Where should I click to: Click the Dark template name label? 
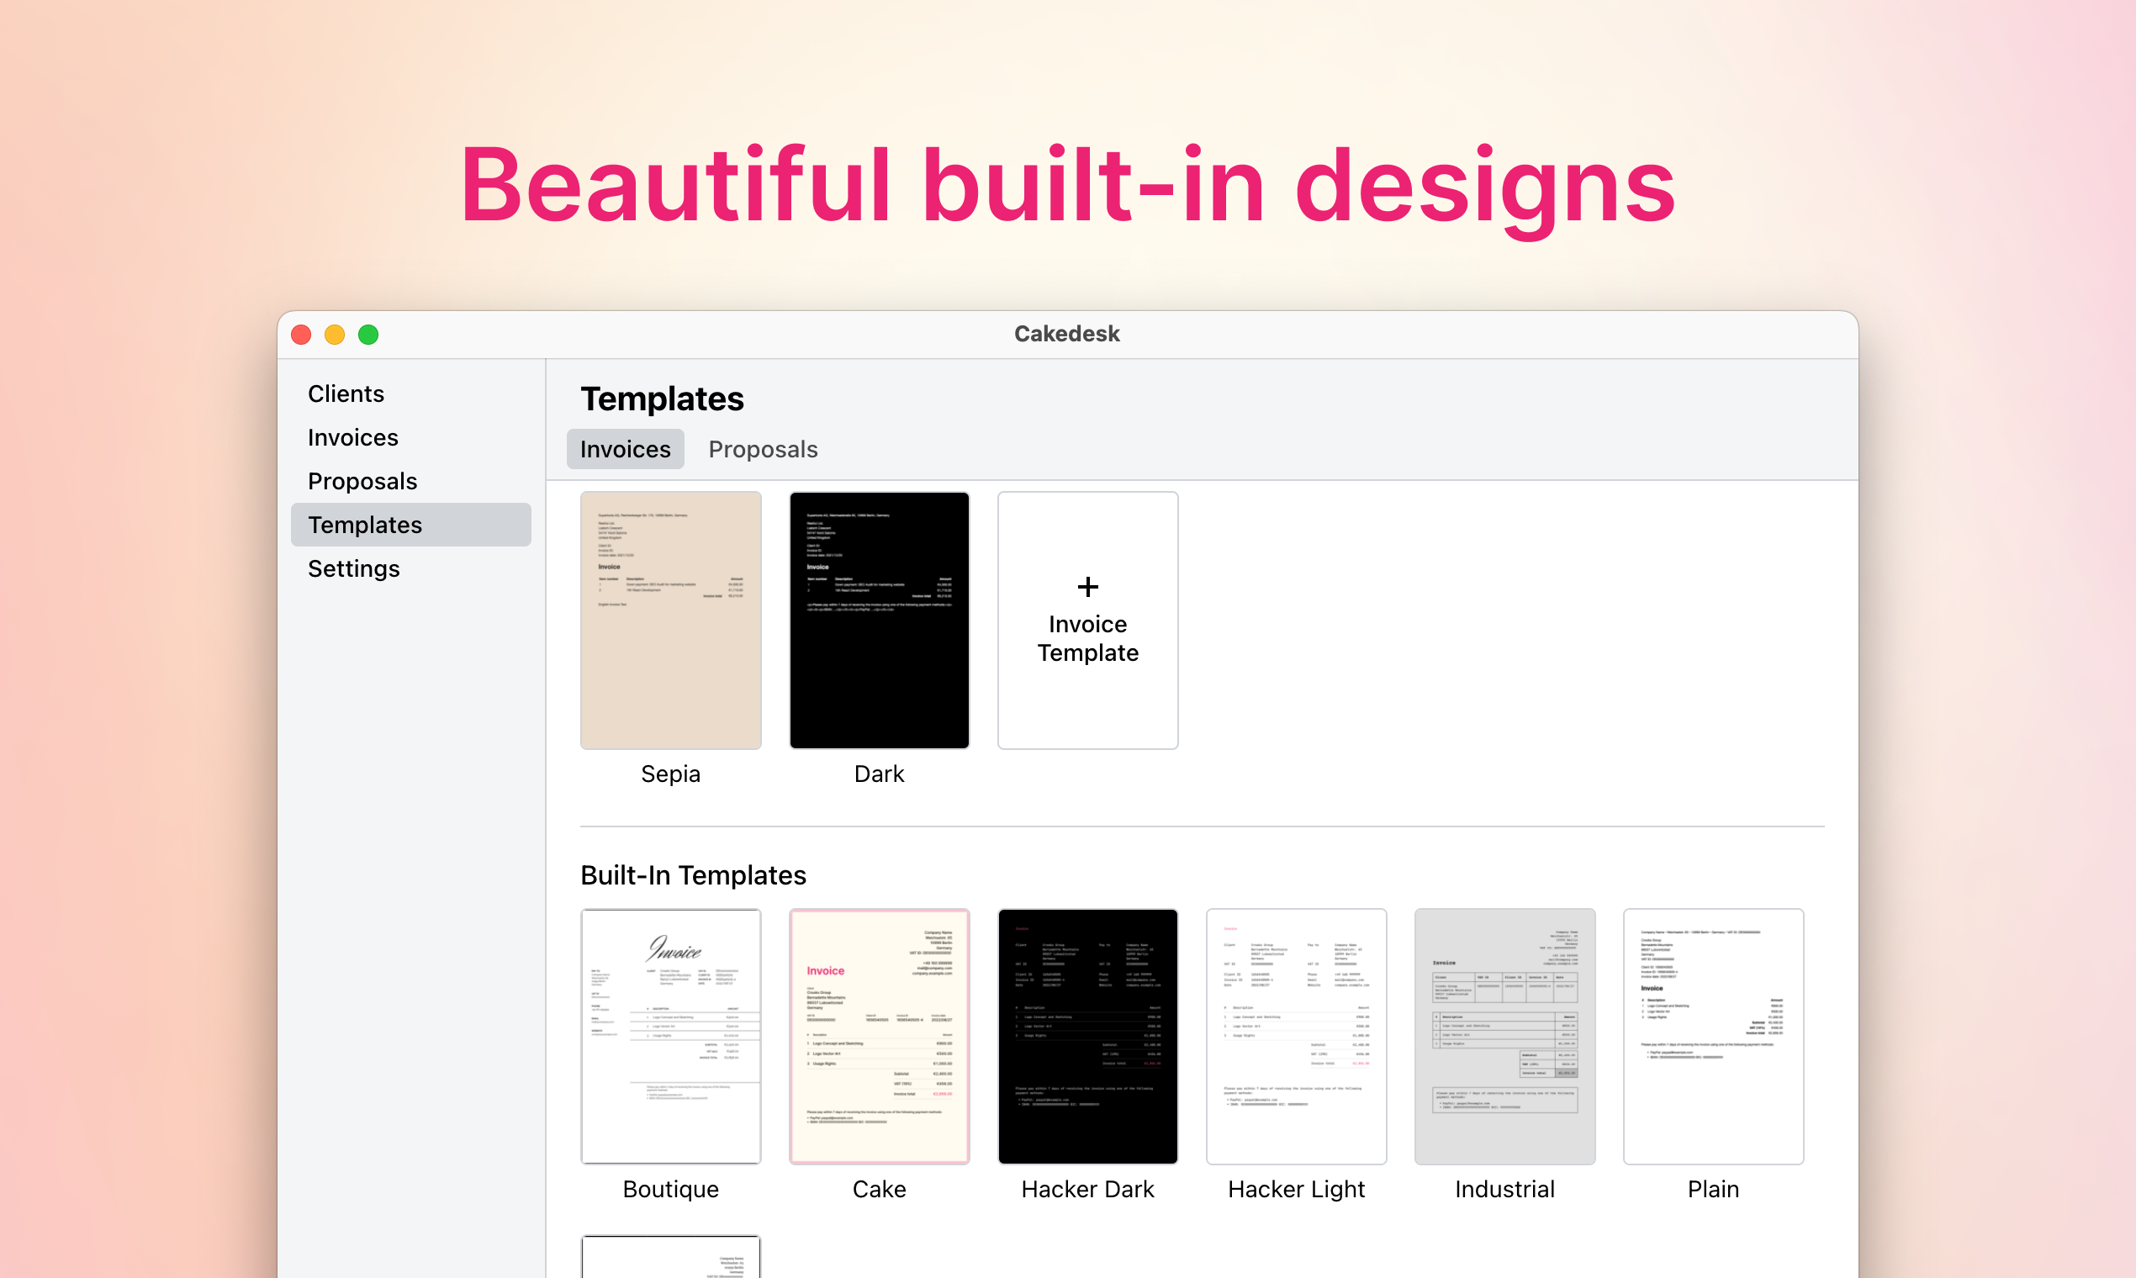[880, 774]
